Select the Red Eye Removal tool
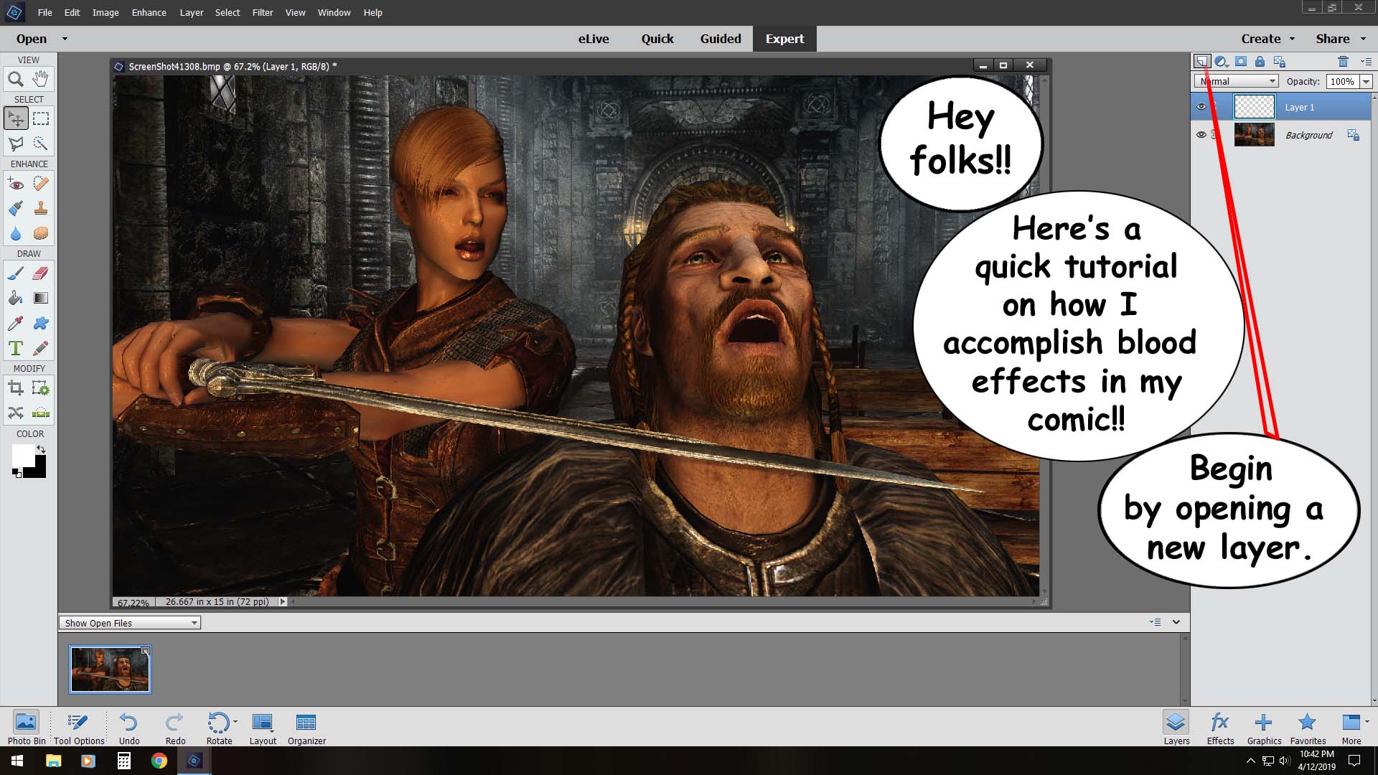The image size is (1378, 775). click(16, 184)
